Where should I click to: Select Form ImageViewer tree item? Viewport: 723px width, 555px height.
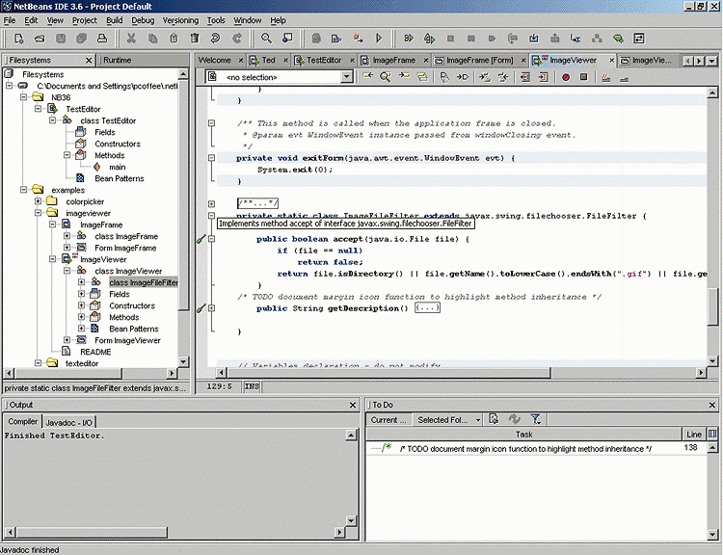point(127,340)
